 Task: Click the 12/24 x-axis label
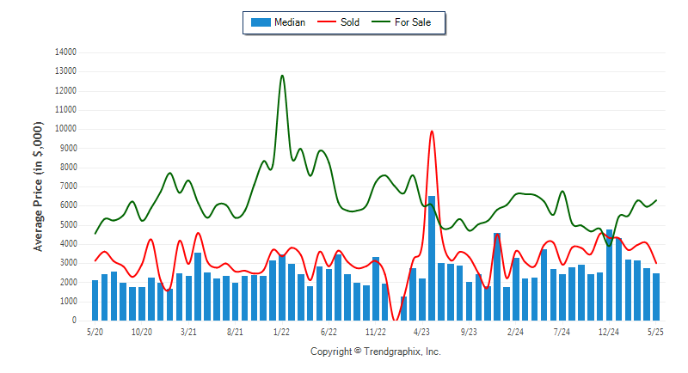[609, 333]
